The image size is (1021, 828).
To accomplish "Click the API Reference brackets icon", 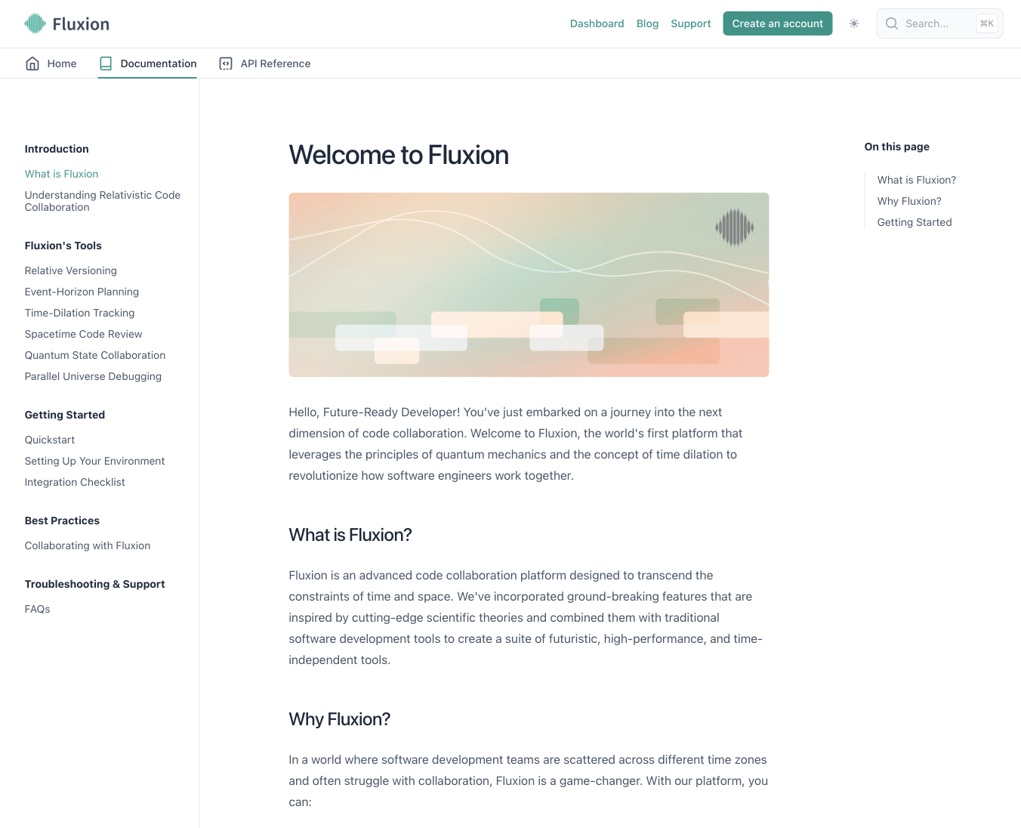I will 226,63.
